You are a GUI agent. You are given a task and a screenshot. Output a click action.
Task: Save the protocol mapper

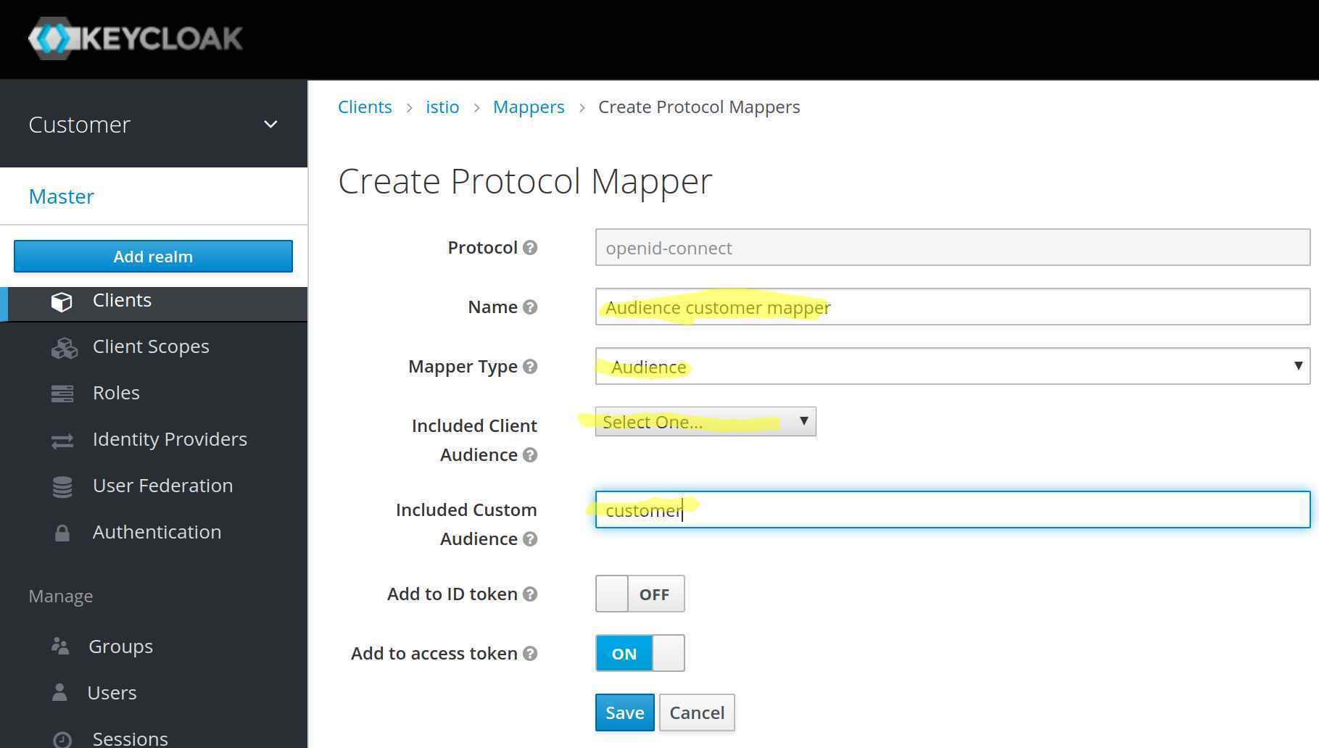pyautogui.click(x=624, y=713)
